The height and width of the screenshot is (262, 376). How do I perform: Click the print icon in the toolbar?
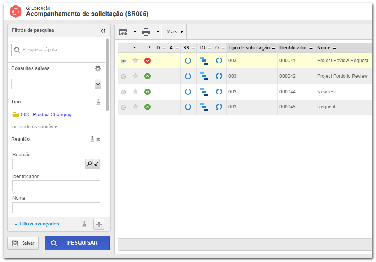(146, 32)
